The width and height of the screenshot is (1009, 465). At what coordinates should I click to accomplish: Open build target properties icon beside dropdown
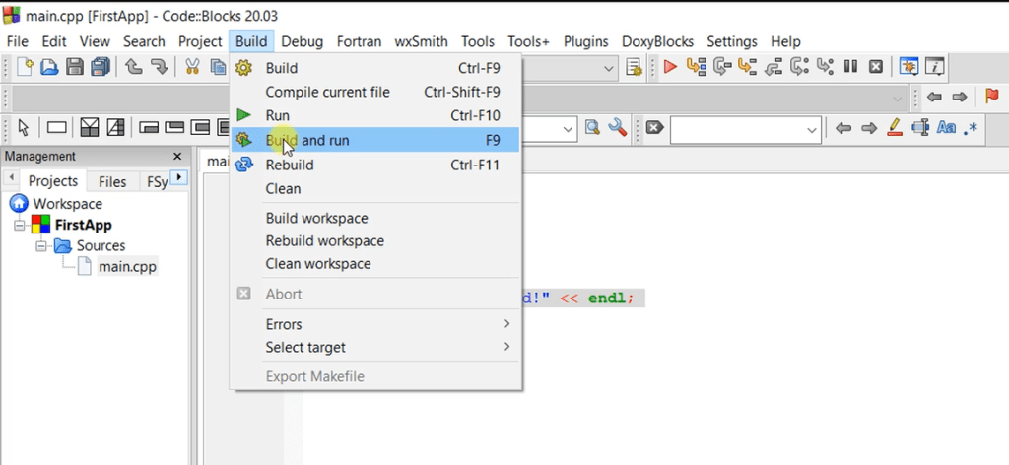[x=634, y=67]
